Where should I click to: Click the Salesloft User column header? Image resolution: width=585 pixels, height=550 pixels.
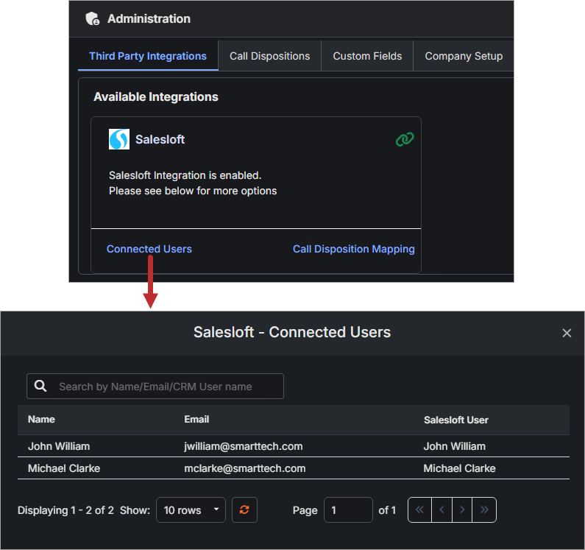pyautogui.click(x=456, y=420)
